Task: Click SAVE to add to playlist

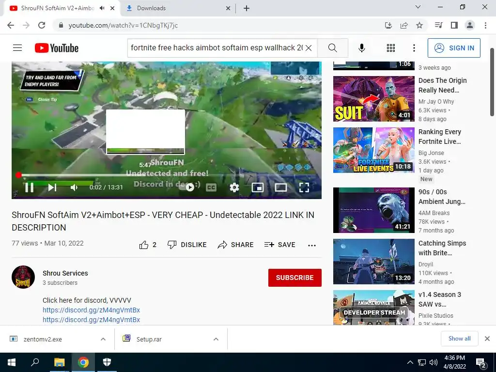Action: (280, 245)
